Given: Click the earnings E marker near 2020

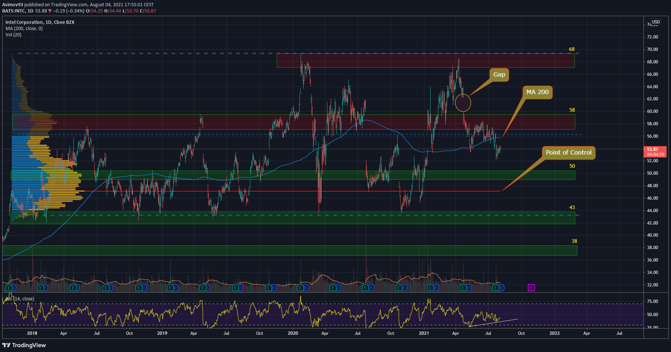Looking at the screenshot, I should click(300, 288).
